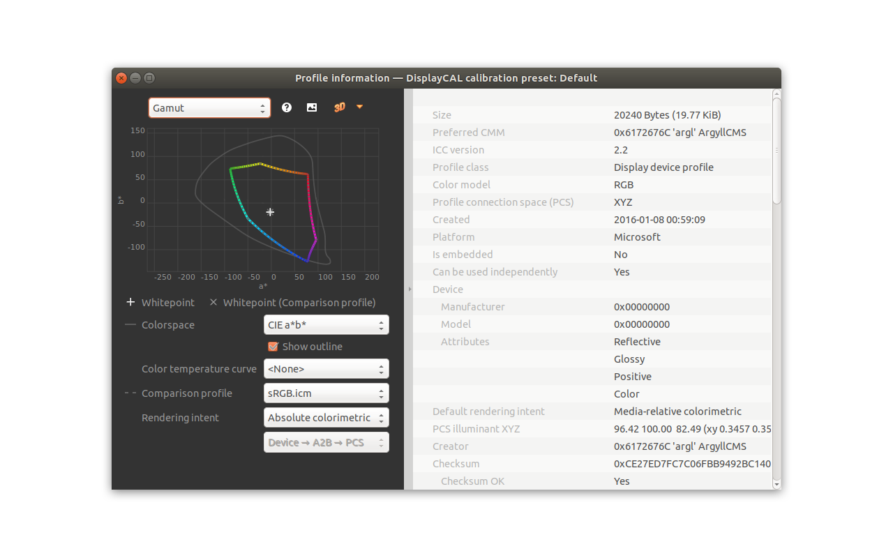
Task: Click the scrollbar up arrow in info panel
Action: (x=776, y=93)
